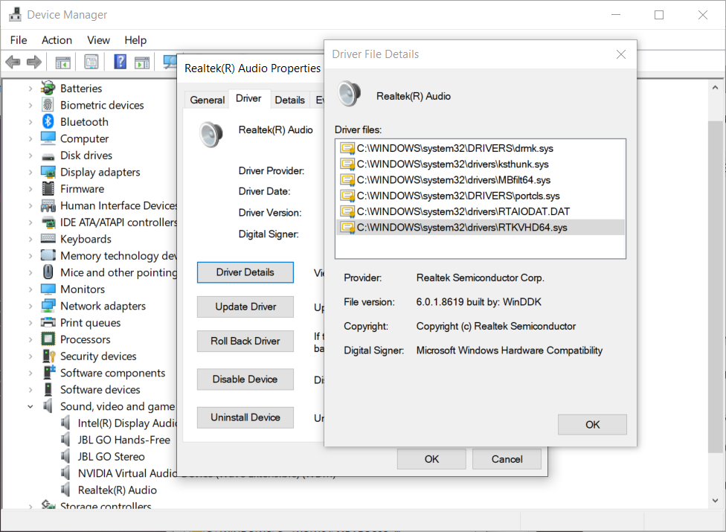Screen dimensions: 726x532
Task: Click the Software components puzzle icon
Action: coord(48,372)
